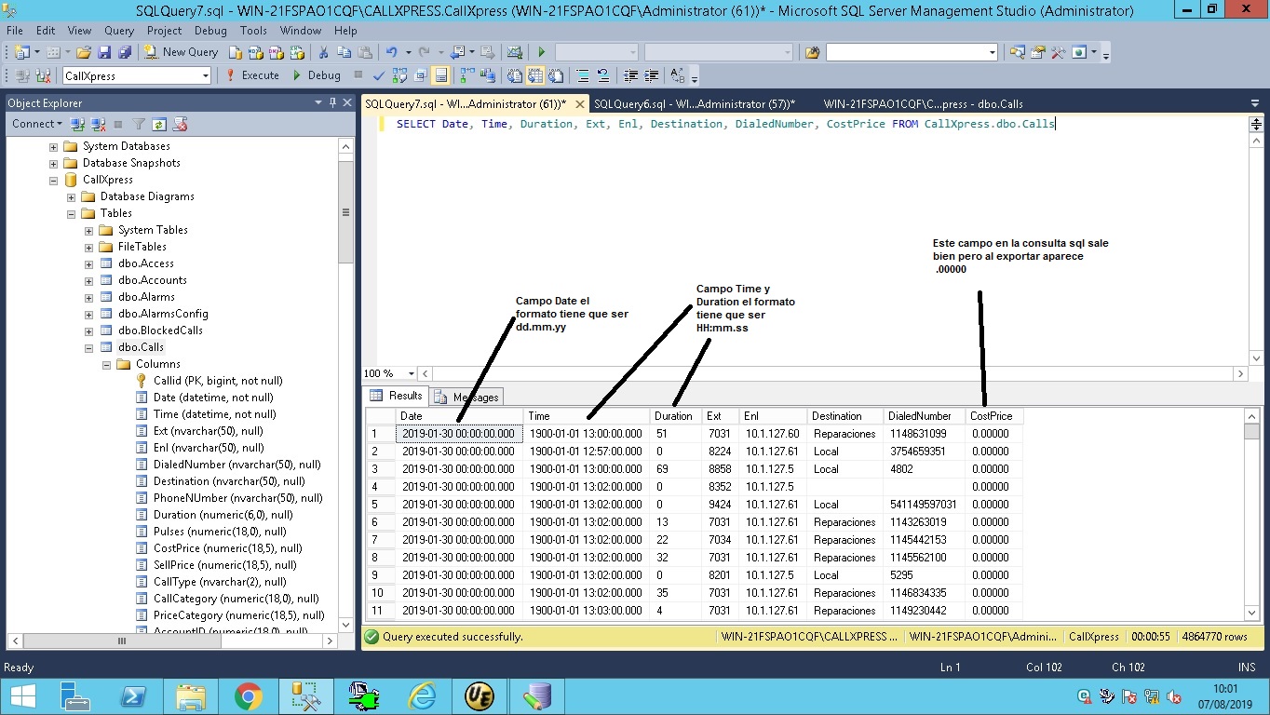Open Internet Explorer from the taskbar
This screenshot has width=1270, height=715.
[422, 696]
